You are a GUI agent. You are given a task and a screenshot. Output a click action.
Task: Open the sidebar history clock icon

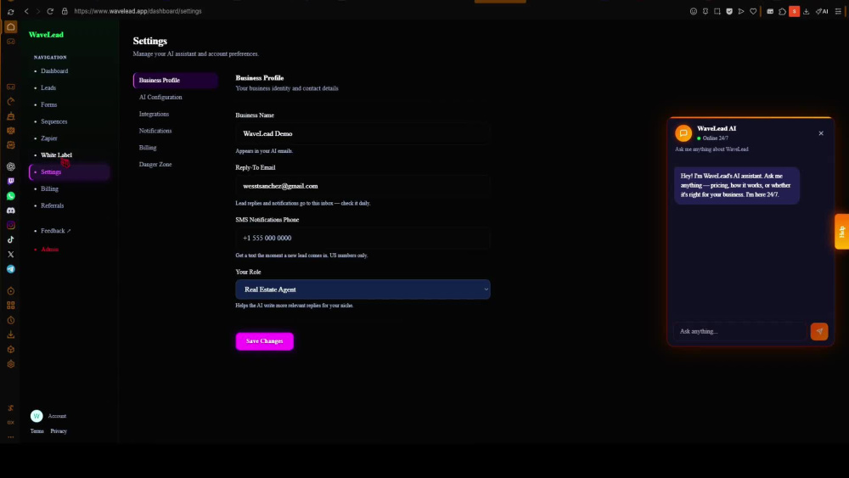click(11, 320)
